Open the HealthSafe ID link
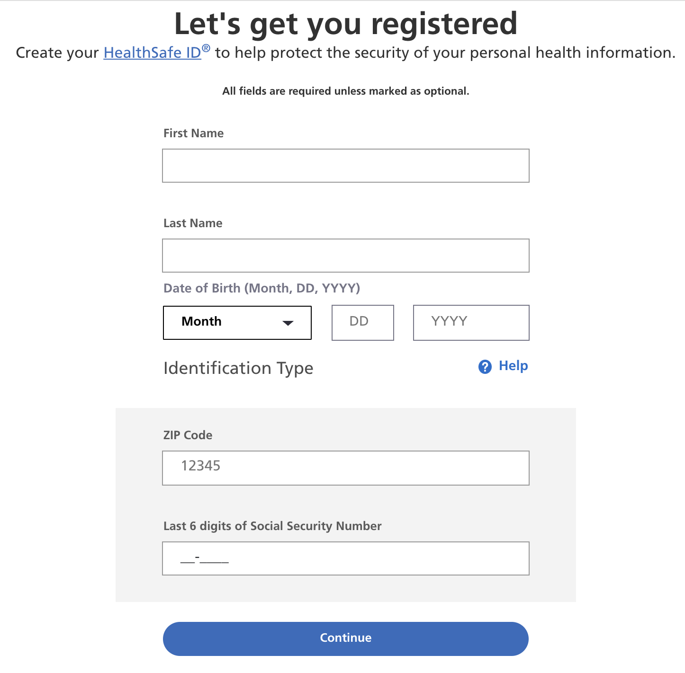The height and width of the screenshot is (673, 685). coord(152,53)
